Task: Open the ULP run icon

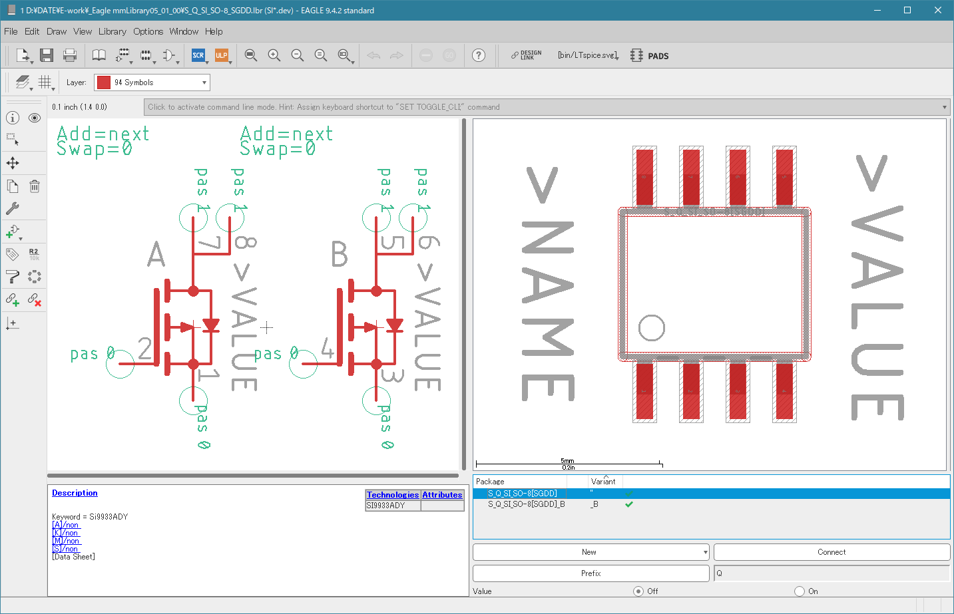Action: (221, 55)
